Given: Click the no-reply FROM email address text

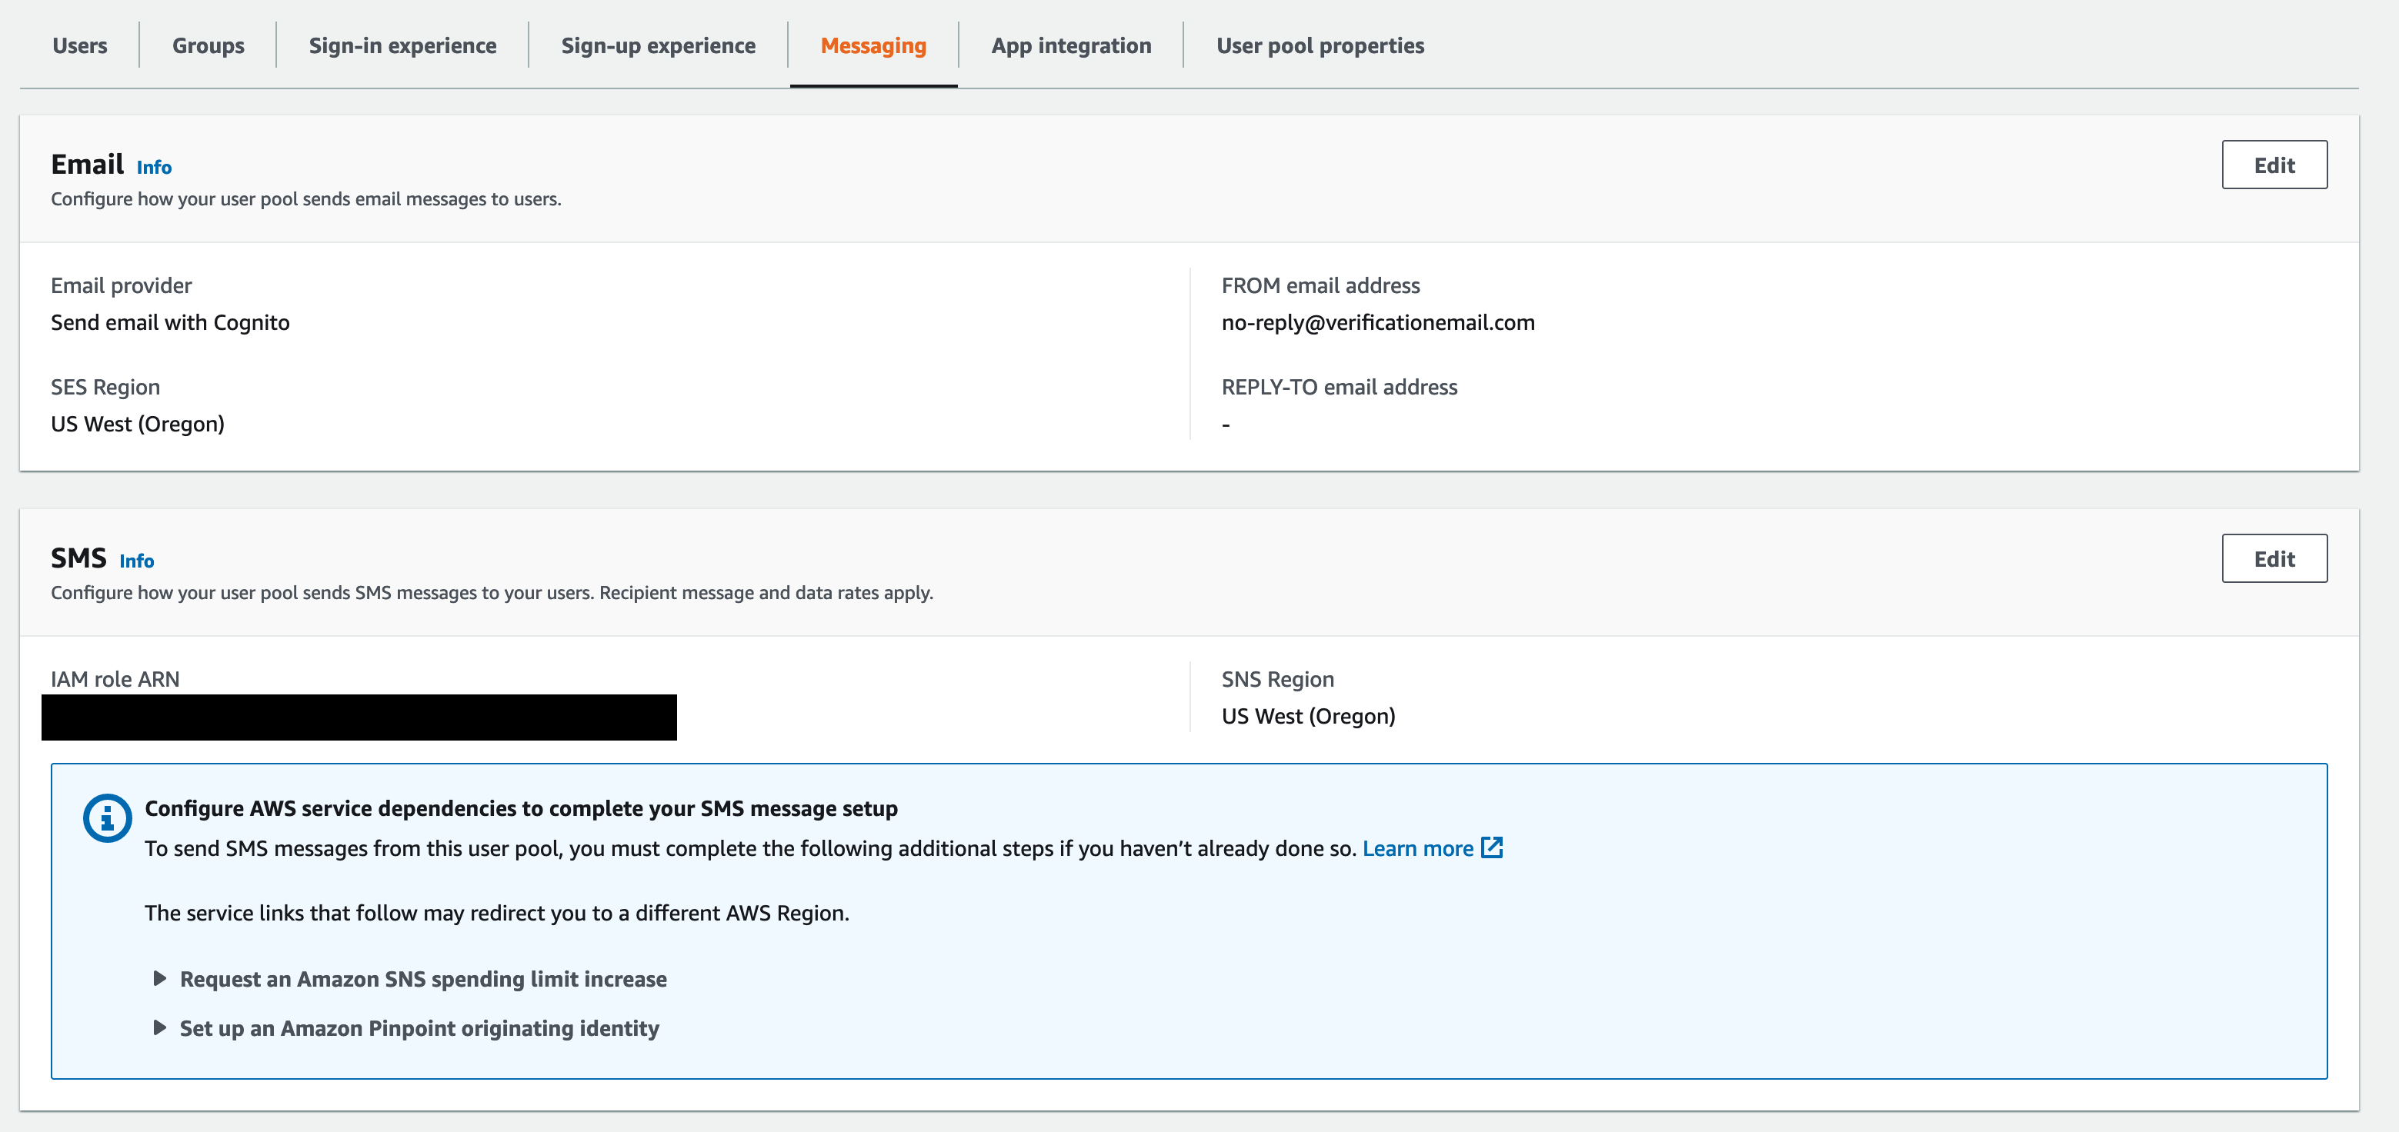Looking at the screenshot, I should tap(1380, 322).
